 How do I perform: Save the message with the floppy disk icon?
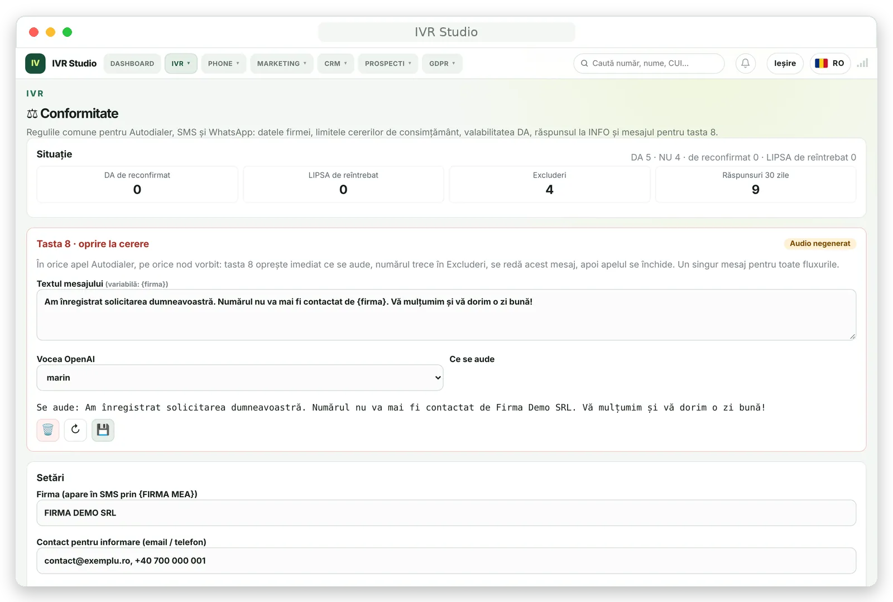[x=103, y=430]
